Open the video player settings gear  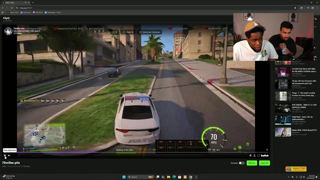click(x=250, y=155)
